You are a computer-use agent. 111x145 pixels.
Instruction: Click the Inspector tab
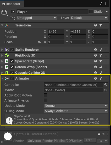[12, 4]
